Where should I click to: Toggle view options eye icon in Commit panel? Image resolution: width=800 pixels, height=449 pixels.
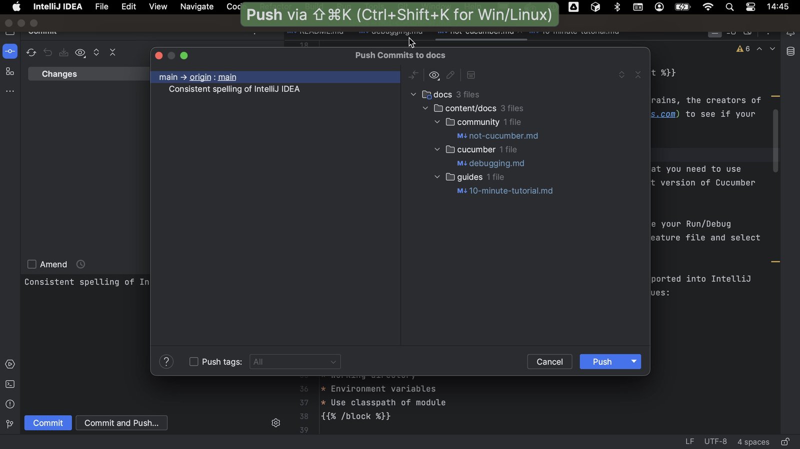80,52
